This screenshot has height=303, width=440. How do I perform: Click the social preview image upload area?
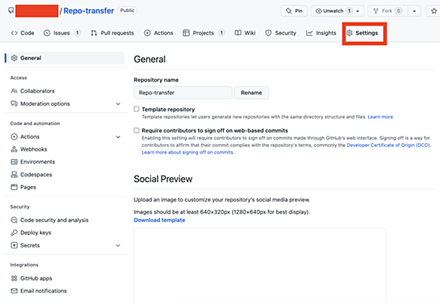tap(260, 265)
